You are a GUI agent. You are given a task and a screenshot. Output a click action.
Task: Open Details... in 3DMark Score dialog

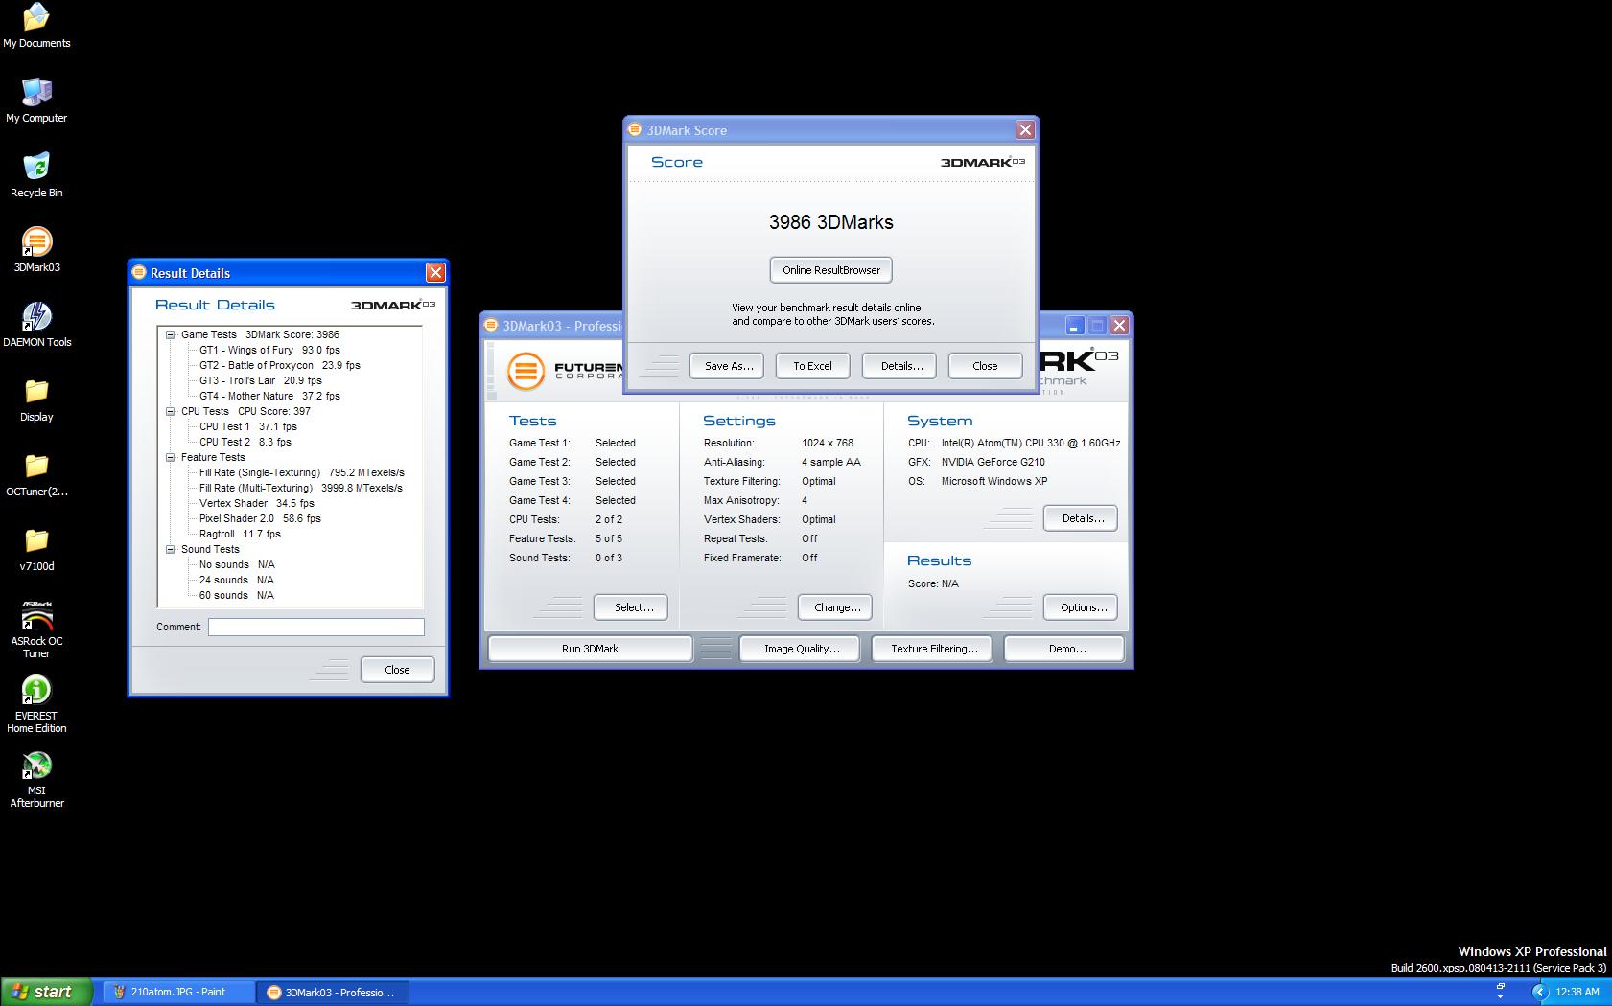pos(901,366)
